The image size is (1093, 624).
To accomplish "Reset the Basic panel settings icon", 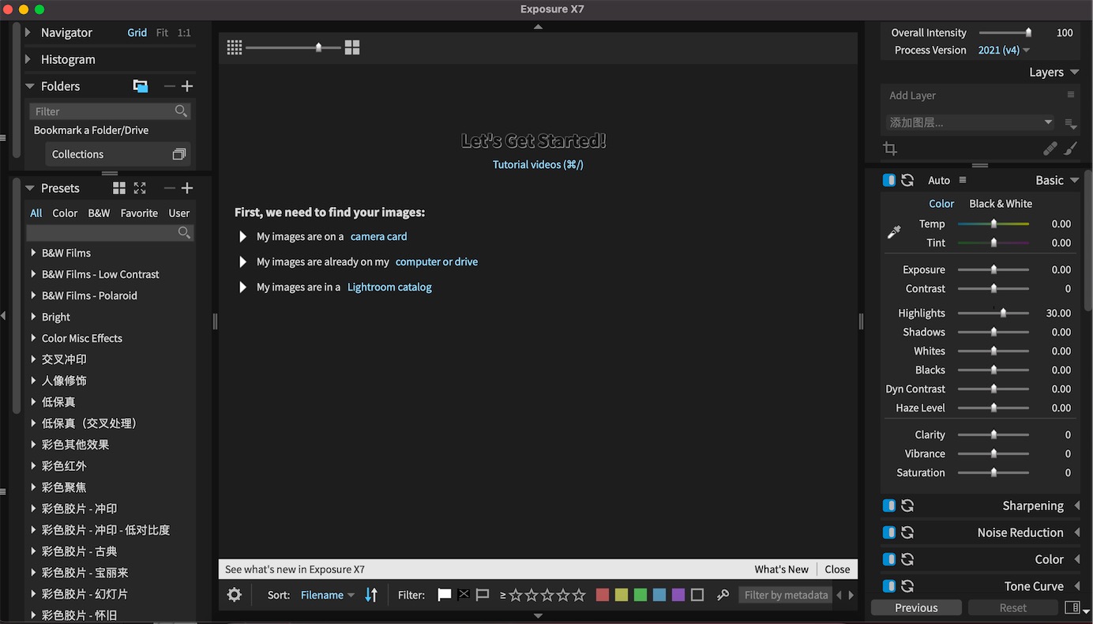I will (x=907, y=180).
